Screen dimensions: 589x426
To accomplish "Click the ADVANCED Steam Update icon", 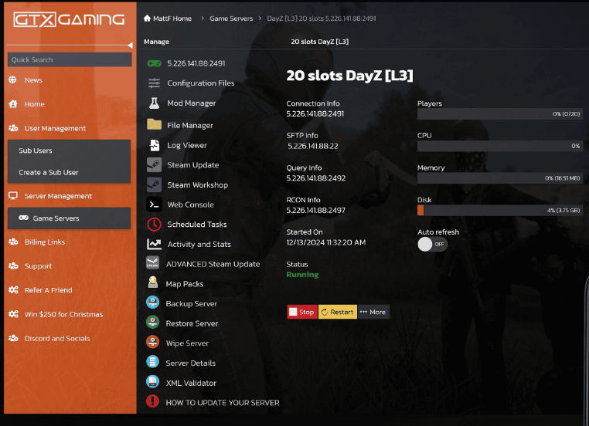I will coord(152,262).
